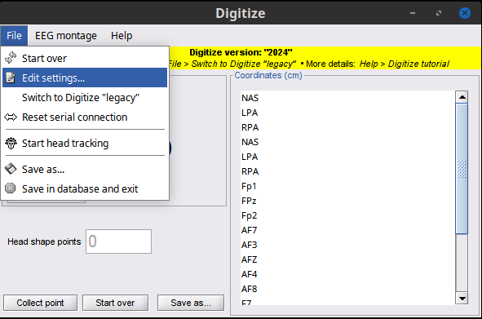Image resolution: width=482 pixels, height=319 pixels.
Task: Select Save as... in File menu
Action: 85,169
